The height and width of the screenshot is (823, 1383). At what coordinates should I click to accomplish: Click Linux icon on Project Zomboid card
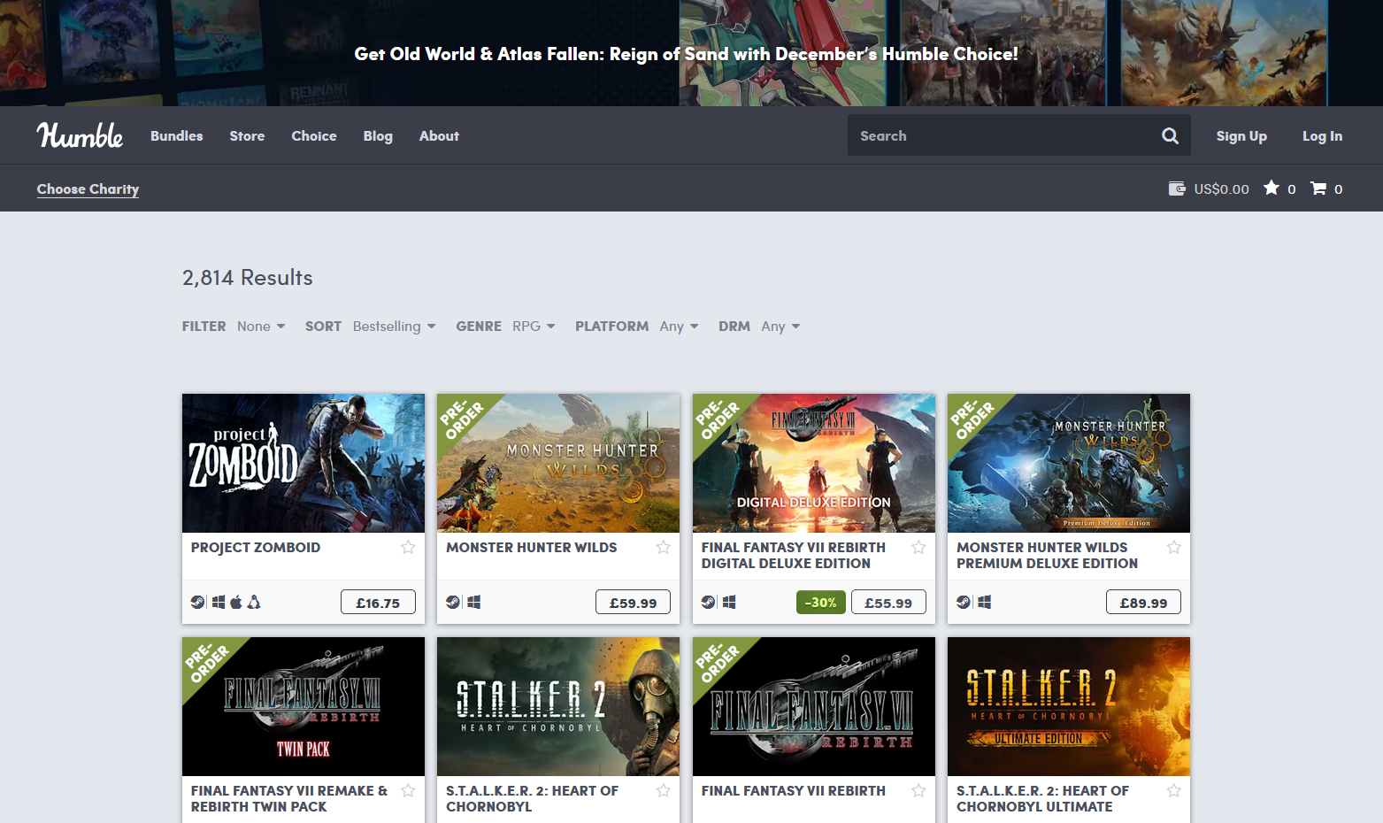click(254, 602)
